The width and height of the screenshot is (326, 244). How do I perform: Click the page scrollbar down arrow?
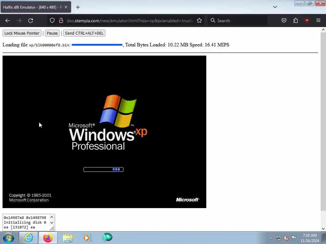pos(323,229)
